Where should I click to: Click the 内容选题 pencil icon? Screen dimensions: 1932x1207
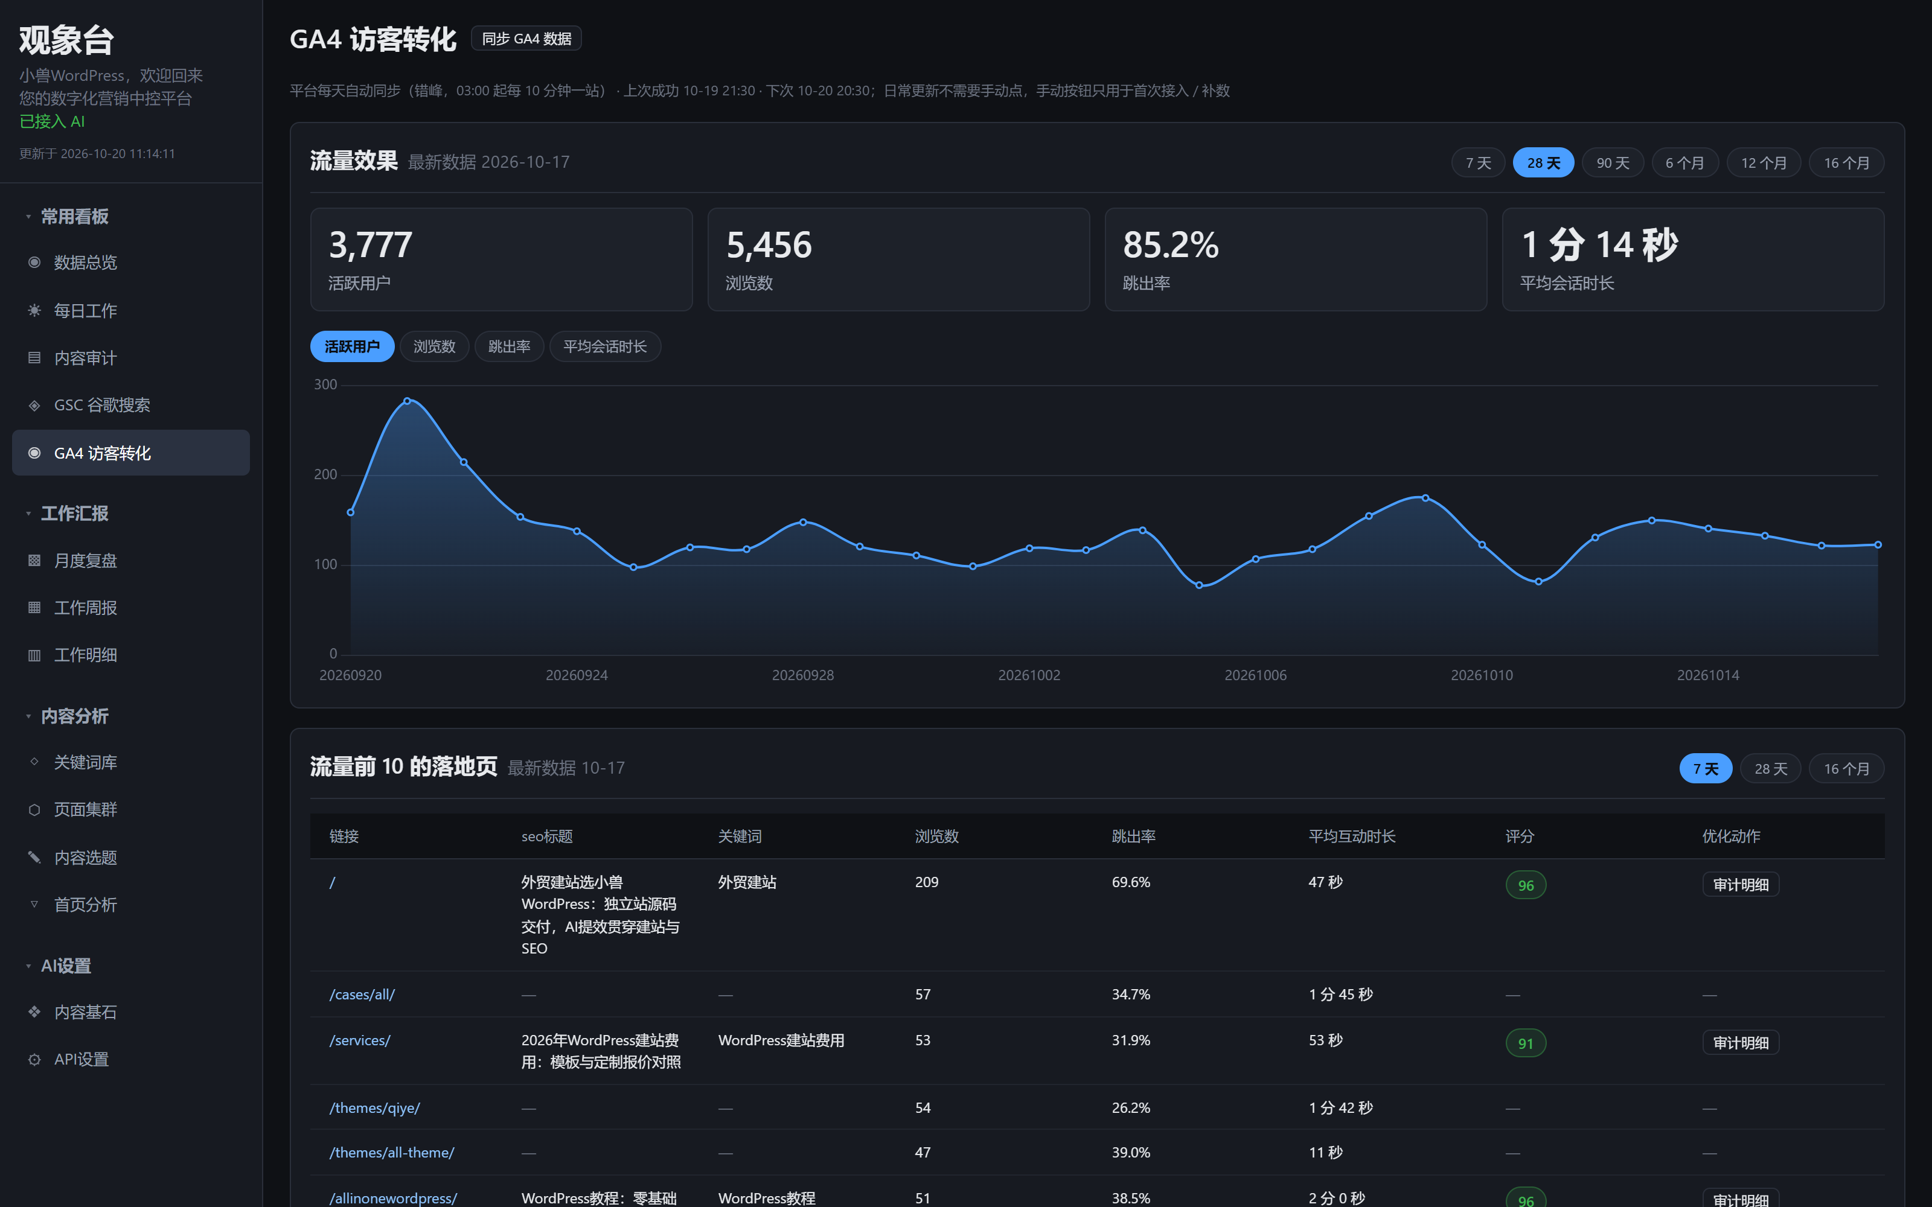(34, 858)
